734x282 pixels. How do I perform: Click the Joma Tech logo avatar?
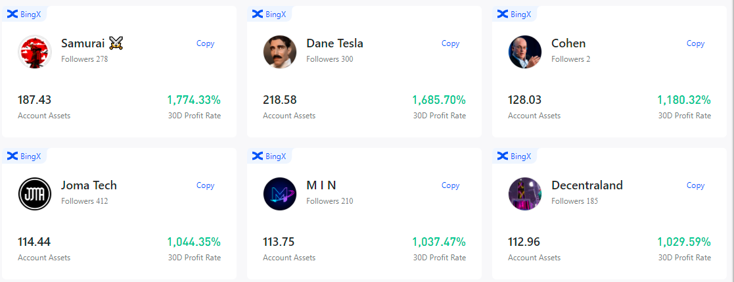coord(35,194)
